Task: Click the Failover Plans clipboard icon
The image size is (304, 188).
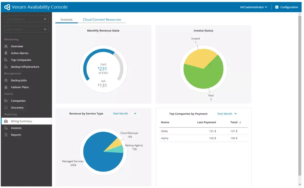Action: point(6,87)
